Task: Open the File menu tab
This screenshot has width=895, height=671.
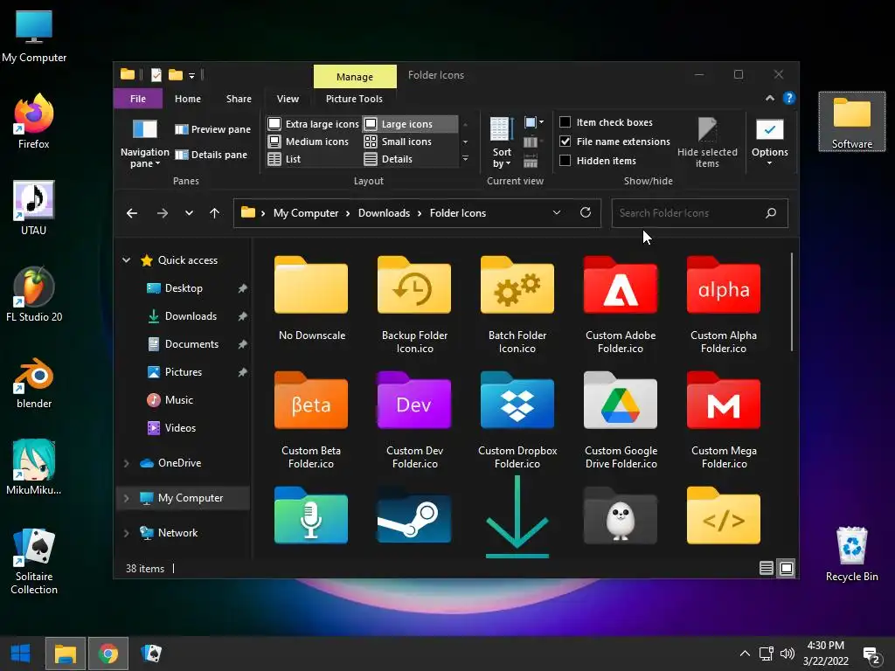Action: (137, 99)
